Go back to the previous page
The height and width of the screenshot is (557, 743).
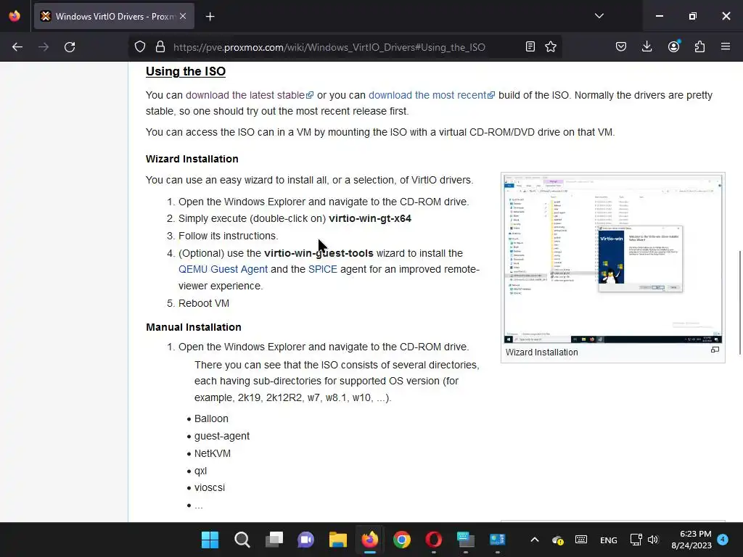[x=17, y=47]
